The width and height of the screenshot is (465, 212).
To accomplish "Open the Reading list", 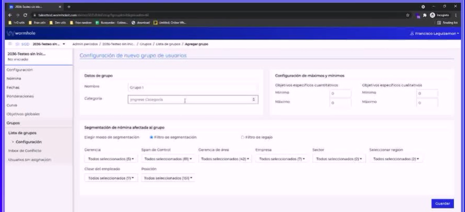I will (448, 23).
